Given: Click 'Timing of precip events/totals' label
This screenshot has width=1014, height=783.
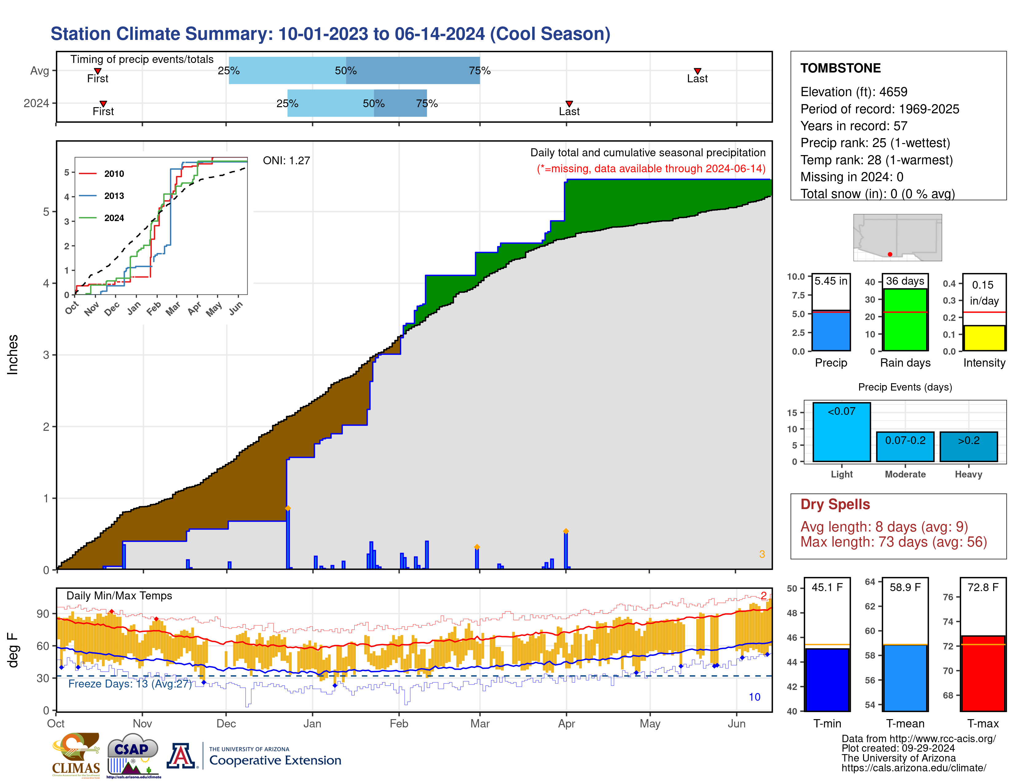Looking at the screenshot, I should pyautogui.click(x=142, y=59).
